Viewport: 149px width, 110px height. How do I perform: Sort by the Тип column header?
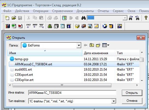[127, 53]
